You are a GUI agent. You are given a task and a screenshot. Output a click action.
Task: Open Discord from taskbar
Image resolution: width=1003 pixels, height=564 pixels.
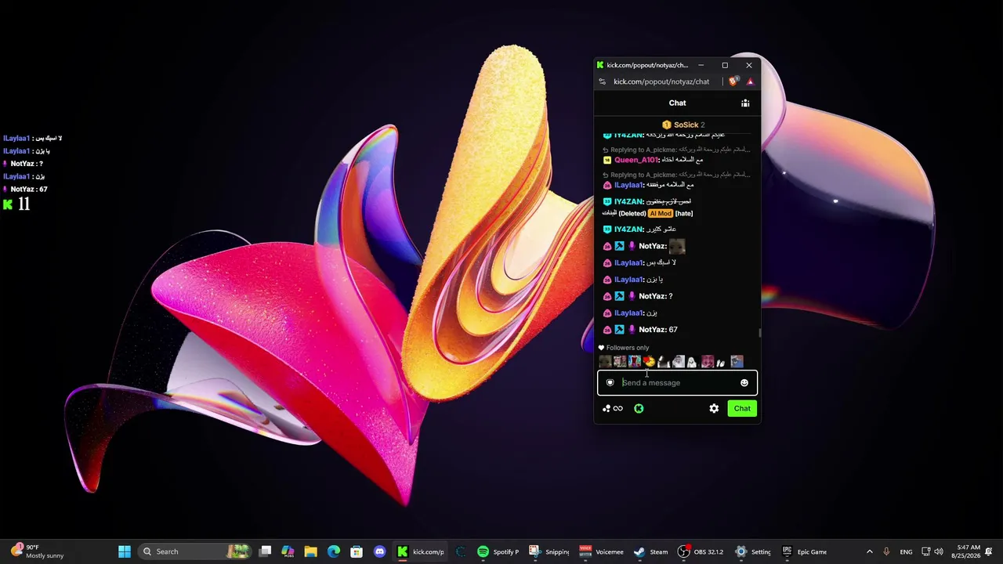click(x=380, y=551)
